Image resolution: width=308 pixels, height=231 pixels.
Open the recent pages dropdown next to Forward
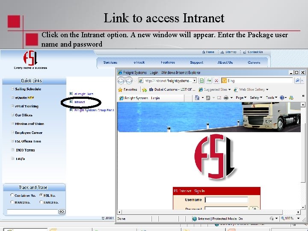[135, 81]
